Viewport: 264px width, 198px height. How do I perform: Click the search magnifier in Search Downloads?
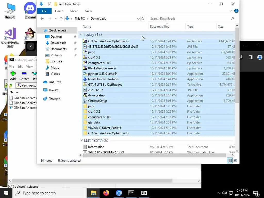point(232,19)
